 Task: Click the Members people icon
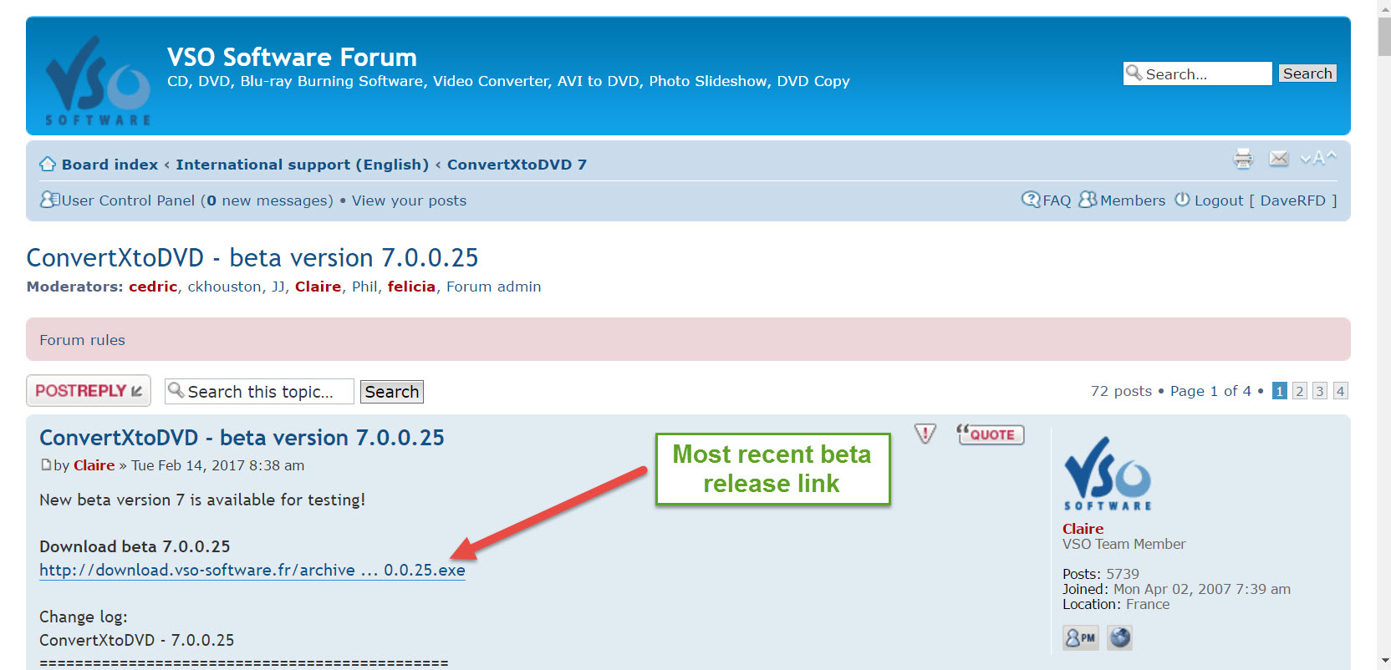[x=1088, y=200]
